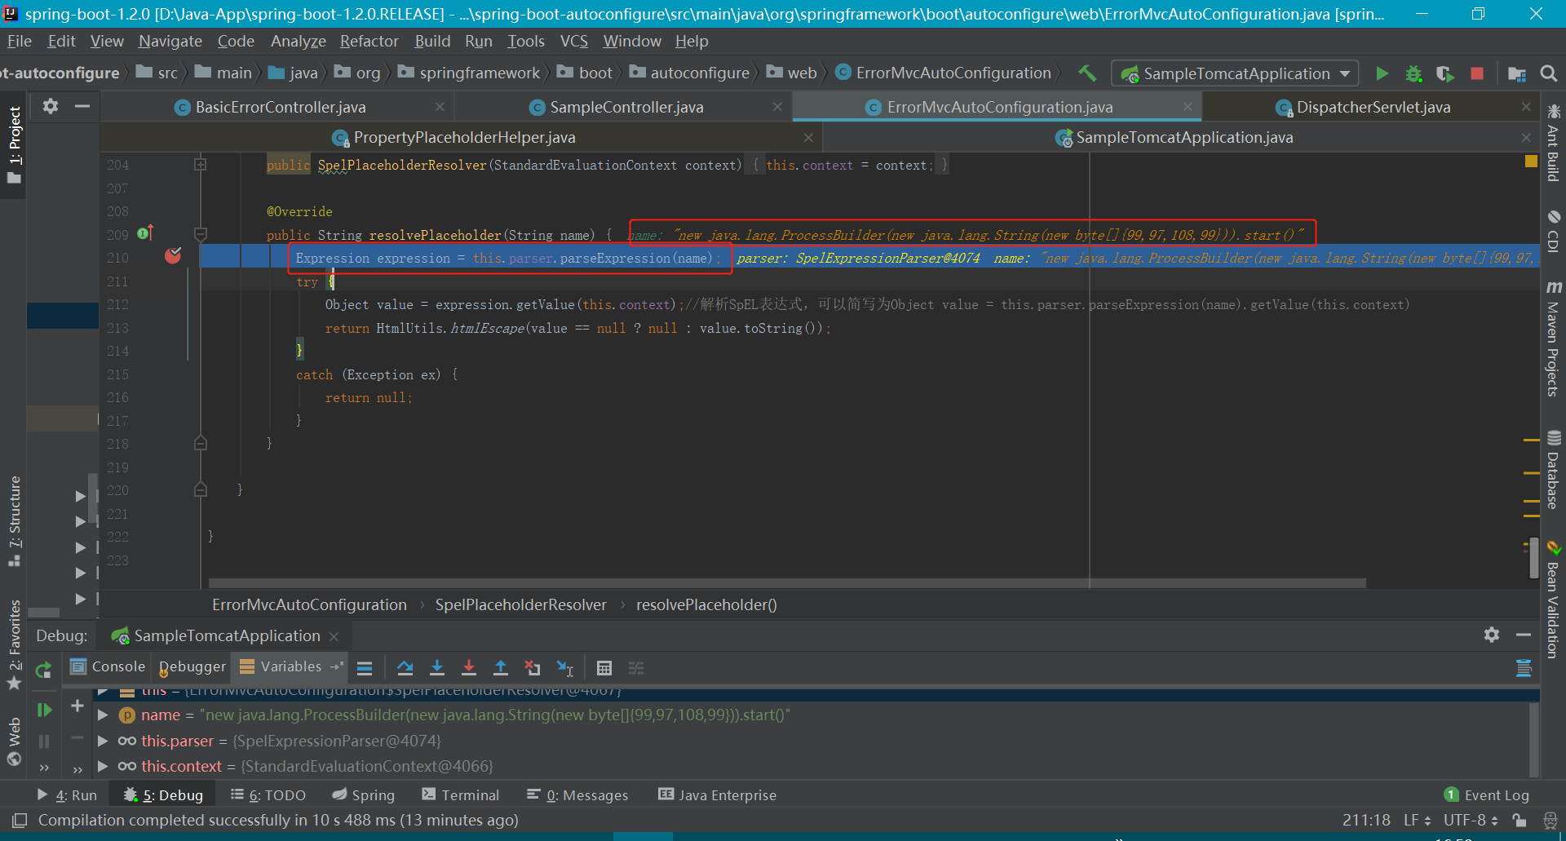
Task: Open the Refactor menu
Action: pyautogui.click(x=369, y=41)
